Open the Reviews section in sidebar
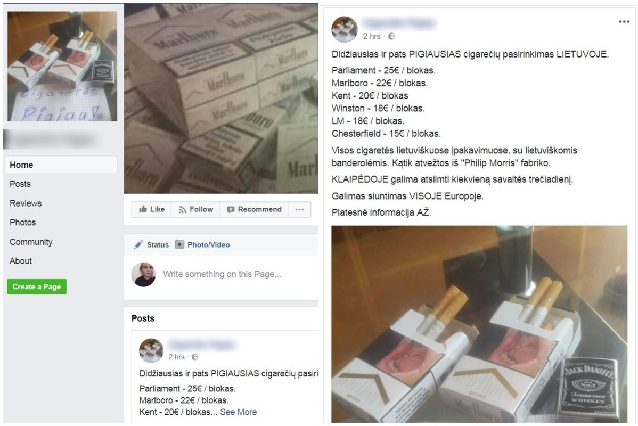The image size is (638, 426). (26, 203)
